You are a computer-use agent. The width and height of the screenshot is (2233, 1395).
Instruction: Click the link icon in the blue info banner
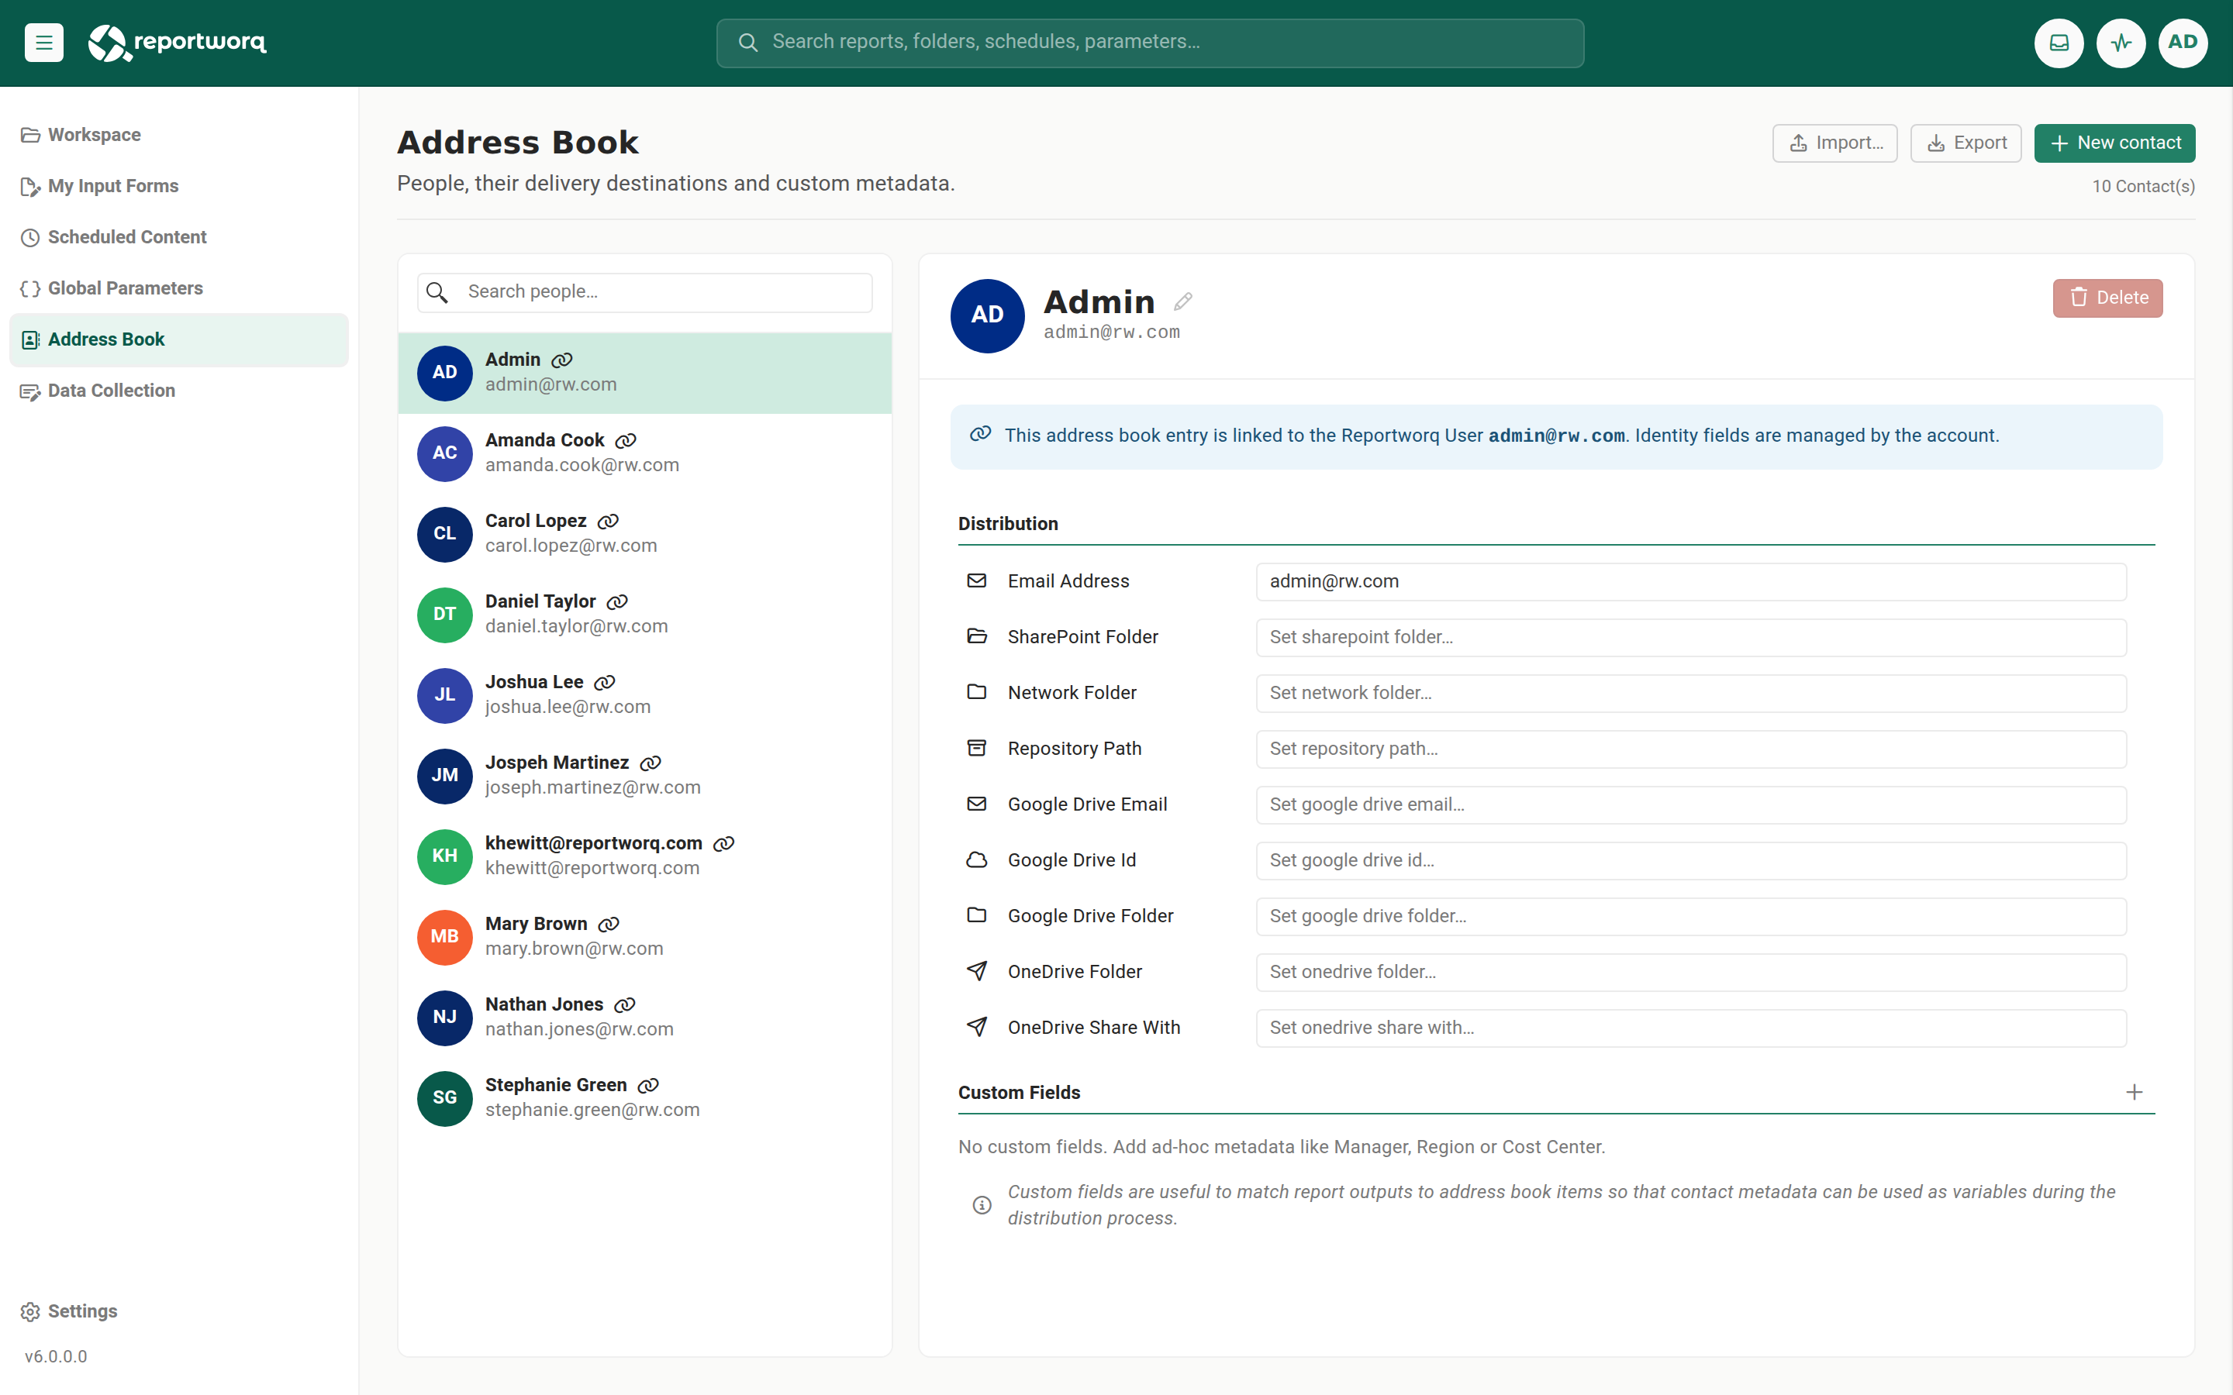click(980, 434)
